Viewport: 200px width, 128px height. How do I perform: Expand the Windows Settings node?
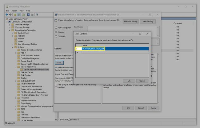(10, 27)
